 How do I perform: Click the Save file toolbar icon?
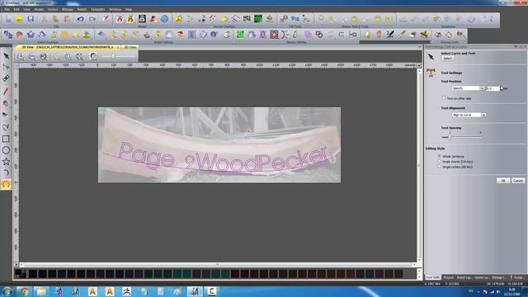pyautogui.click(x=31, y=19)
